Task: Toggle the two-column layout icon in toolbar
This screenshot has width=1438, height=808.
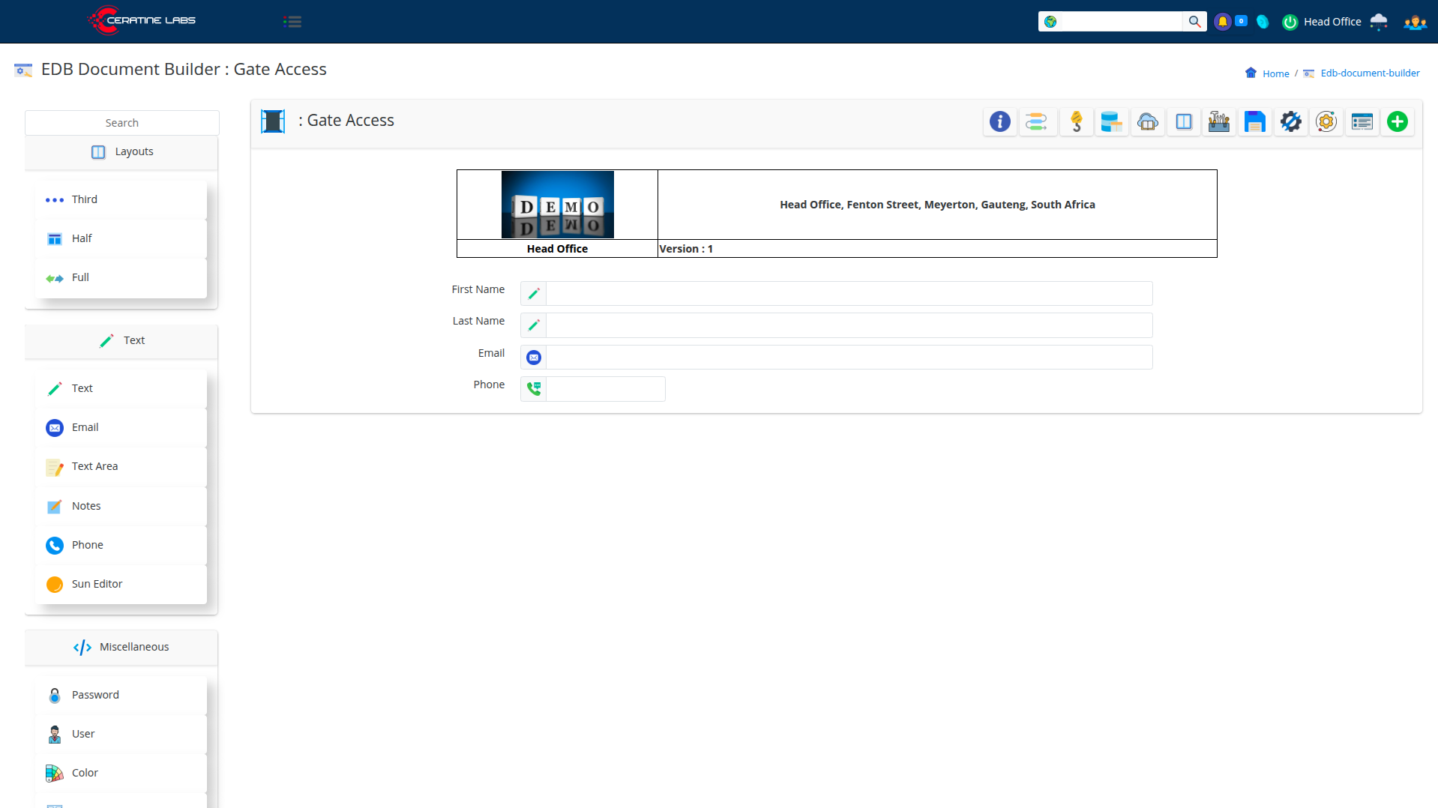Action: pyautogui.click(x=1183, y=121)
